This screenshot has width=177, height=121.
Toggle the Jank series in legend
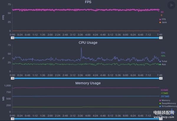163,22
